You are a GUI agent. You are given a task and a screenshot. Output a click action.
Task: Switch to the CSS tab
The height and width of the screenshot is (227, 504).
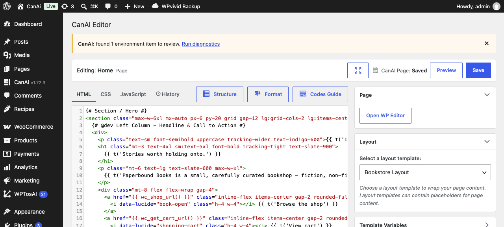tap(106, 94)
